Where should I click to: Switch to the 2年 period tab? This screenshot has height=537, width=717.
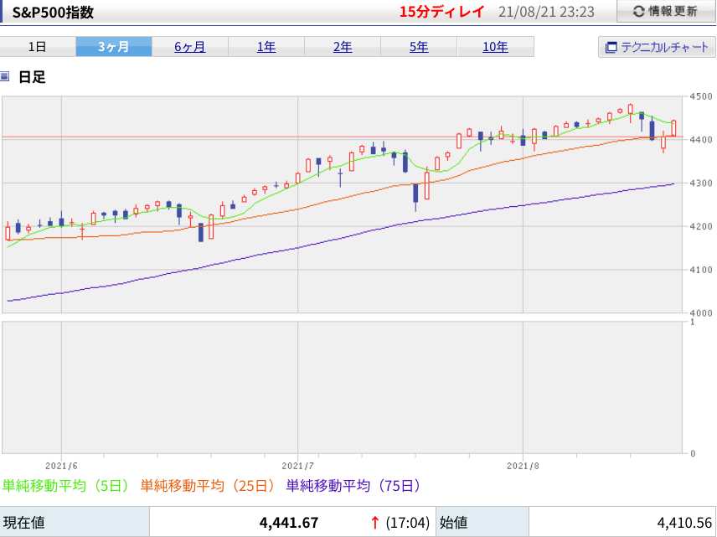[343, 47]
